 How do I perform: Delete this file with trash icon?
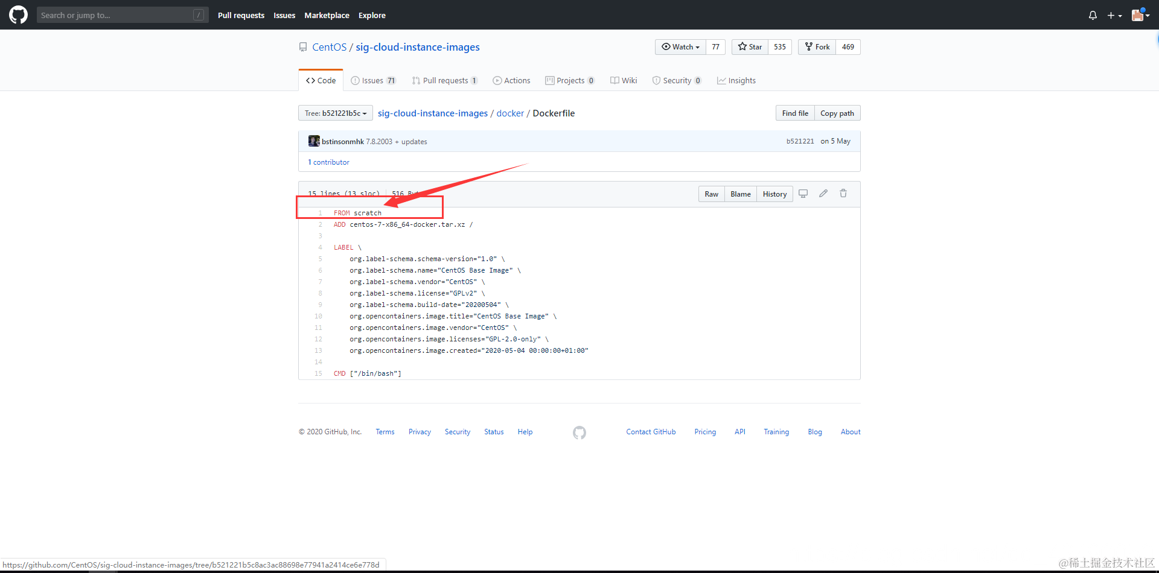point(843,194)
